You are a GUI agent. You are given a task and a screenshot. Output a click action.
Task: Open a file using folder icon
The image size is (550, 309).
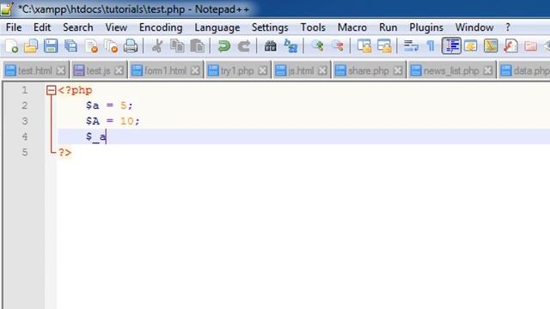pyautogui.click(x=31, y=46)
